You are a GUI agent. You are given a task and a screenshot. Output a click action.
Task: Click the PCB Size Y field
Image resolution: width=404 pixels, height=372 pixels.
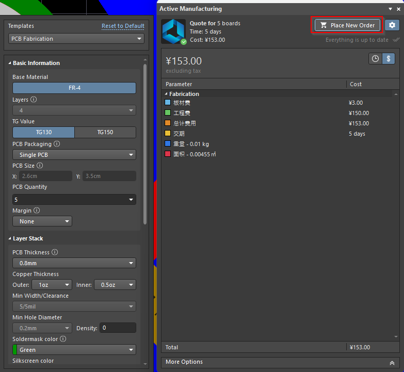tap(109, 176)
